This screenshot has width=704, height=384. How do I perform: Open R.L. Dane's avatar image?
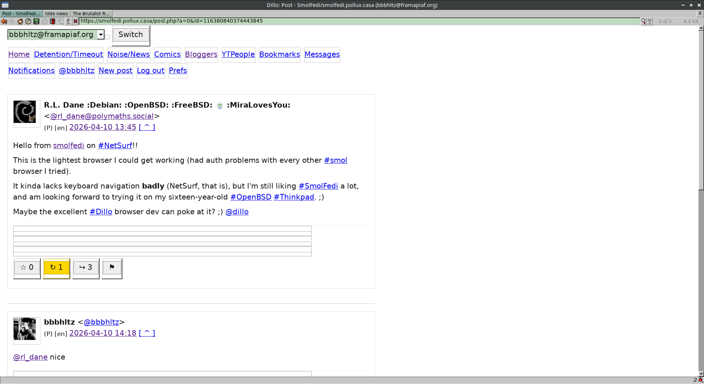25,112
